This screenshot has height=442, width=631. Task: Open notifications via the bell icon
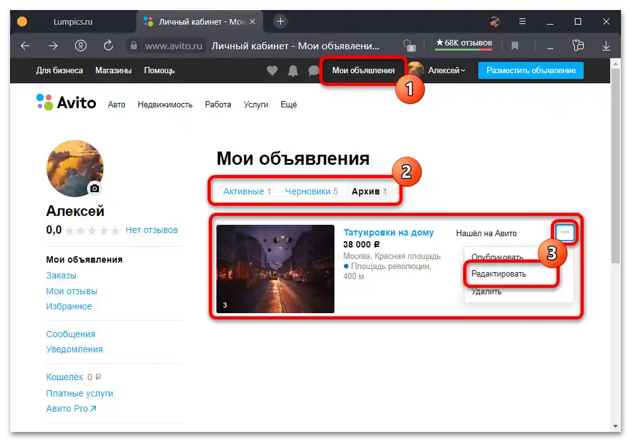click(x=293, y=71)
